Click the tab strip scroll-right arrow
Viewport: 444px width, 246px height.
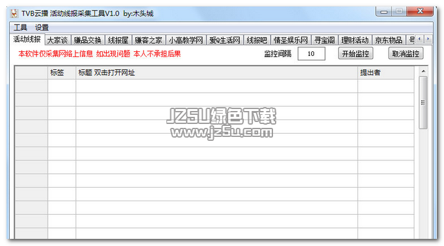[x=428, y=39]
